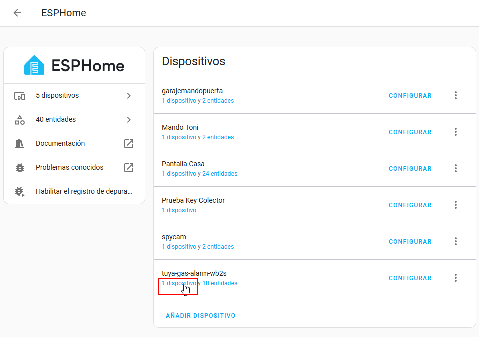This screenshot has width=479, height=337.
Task: Open three-dot menu for Pantalla Casa
Action: click(455, 168)
